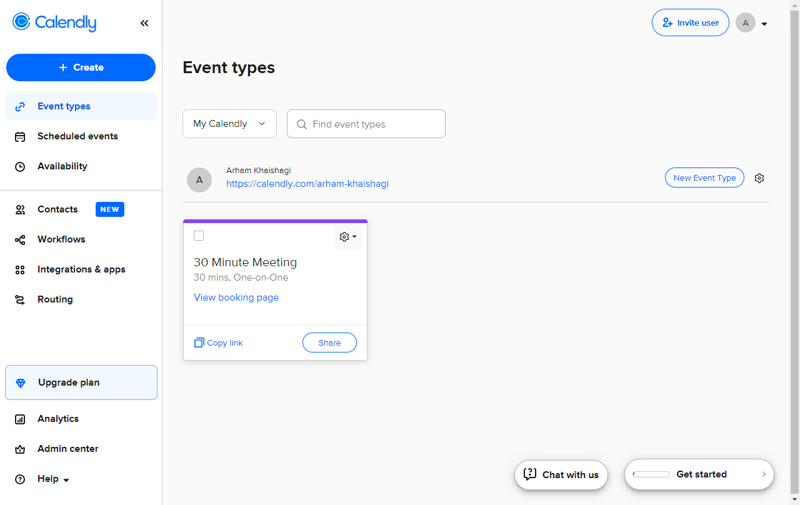800x505 pixels.
Task: Click the Calendly logo
Action: coord(54,22)
